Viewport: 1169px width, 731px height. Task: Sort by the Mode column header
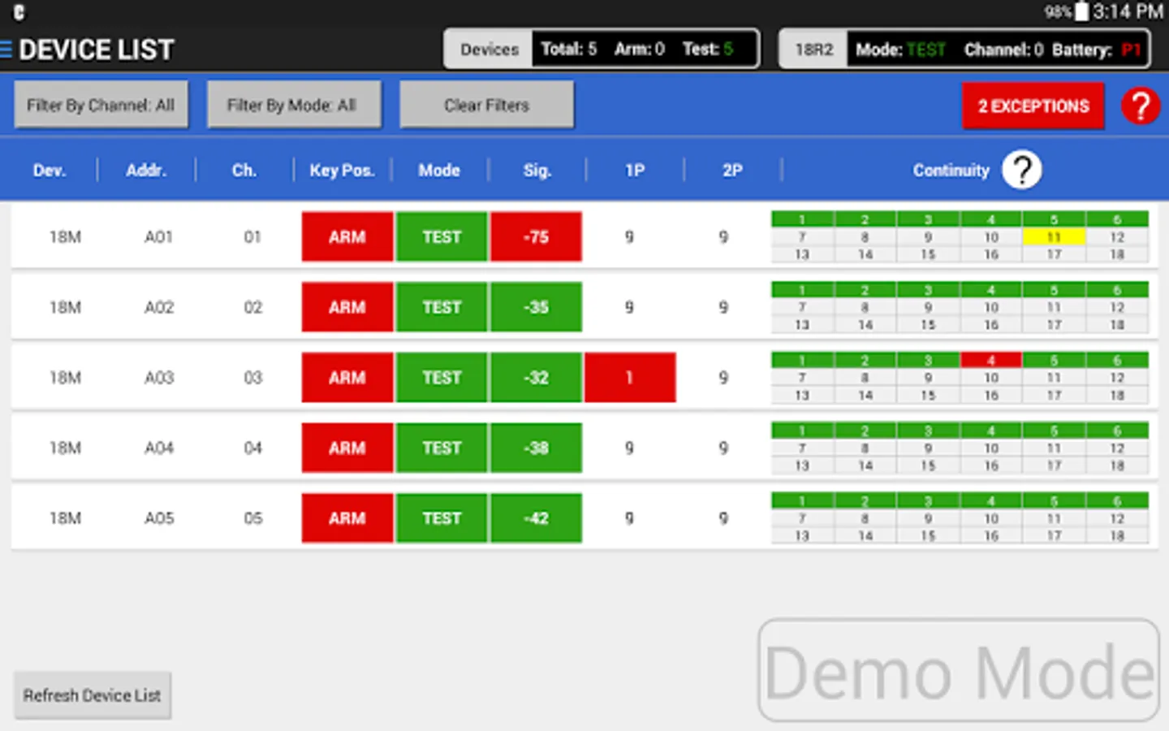439,171
